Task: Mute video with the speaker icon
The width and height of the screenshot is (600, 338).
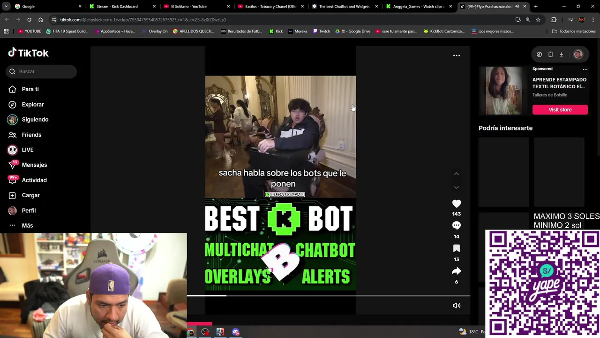Action: click(x=456, y=306)
